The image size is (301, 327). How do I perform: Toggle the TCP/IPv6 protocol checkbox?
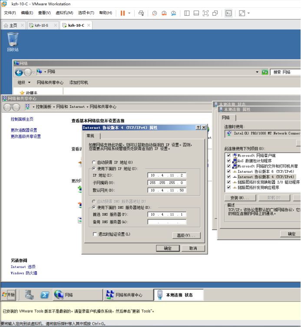click(x=229, y=171)
